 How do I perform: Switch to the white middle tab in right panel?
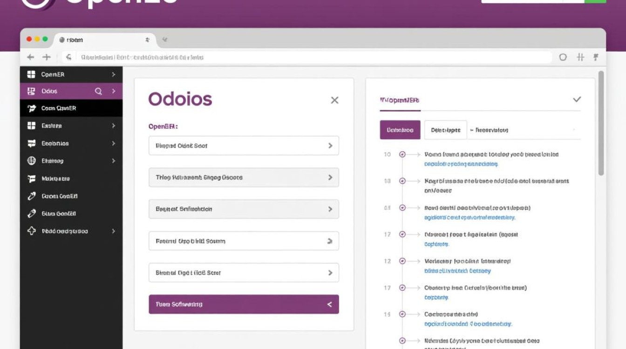445,130
